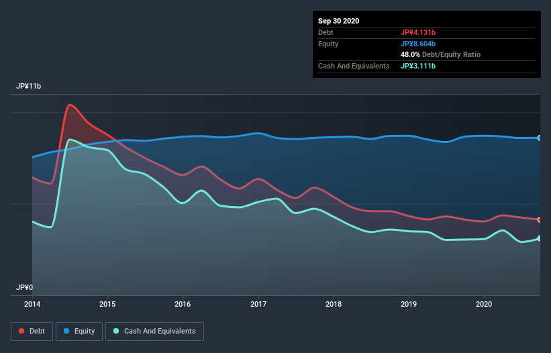
Task: Click the 2019 x-axis label
Action: tap(409, 304)
